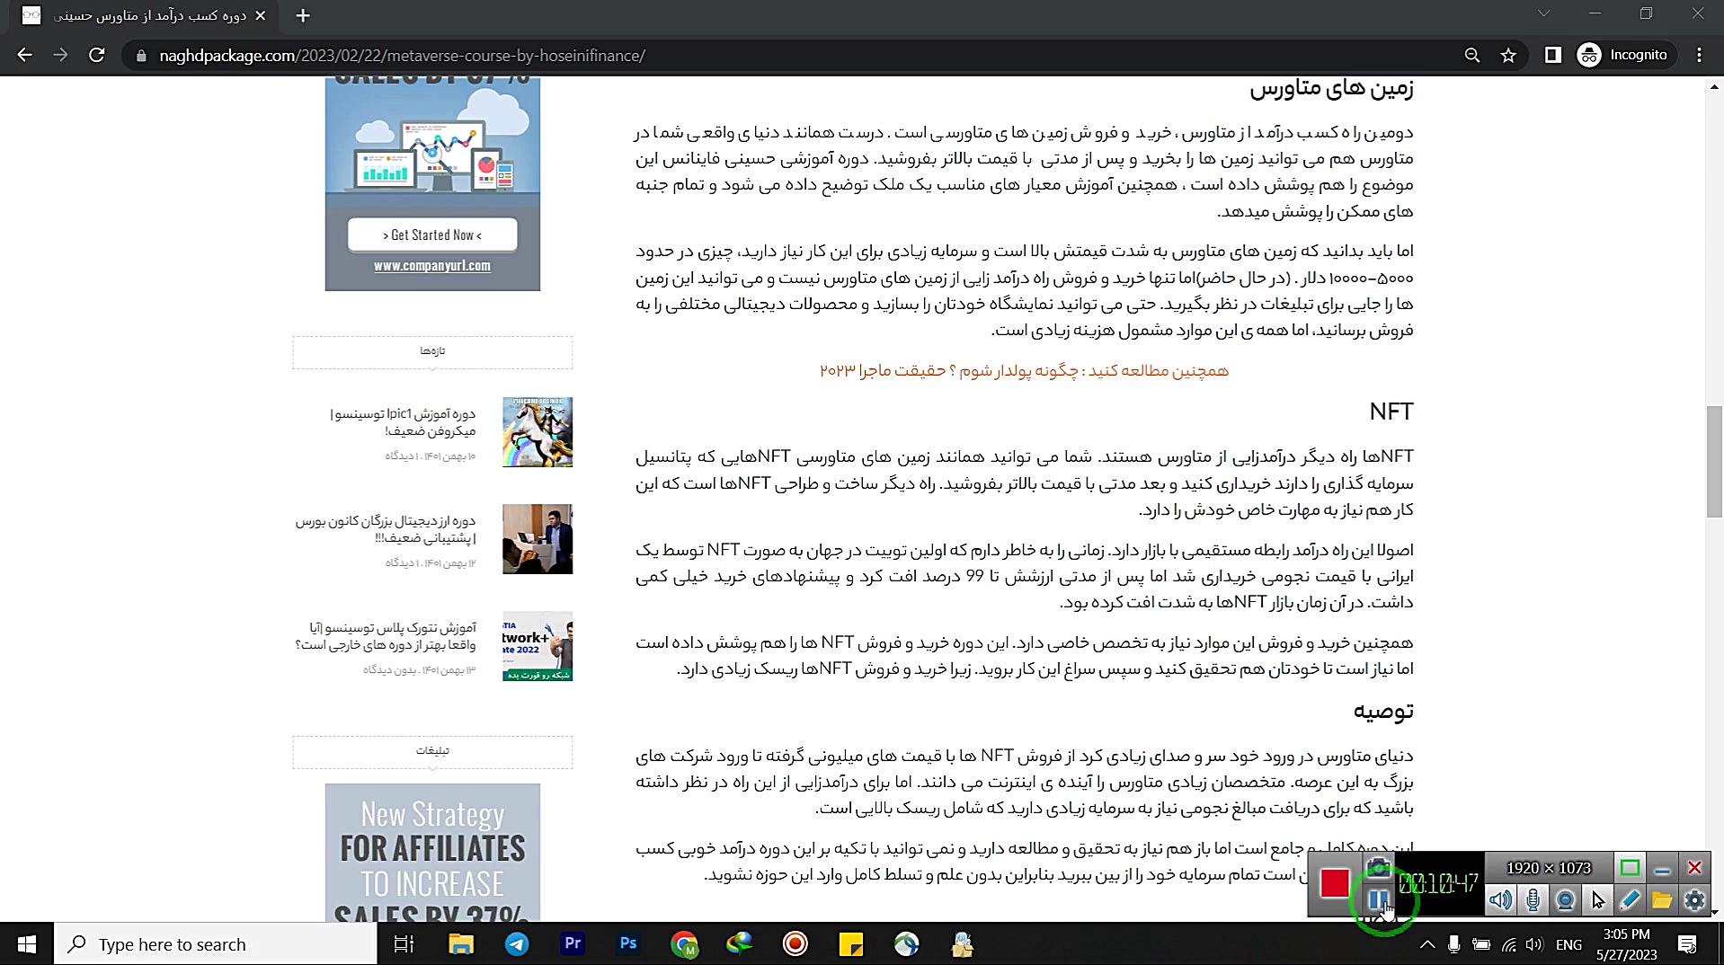Open a new browser tab
The image size is (1724, 965).
(x=303, y=15)
